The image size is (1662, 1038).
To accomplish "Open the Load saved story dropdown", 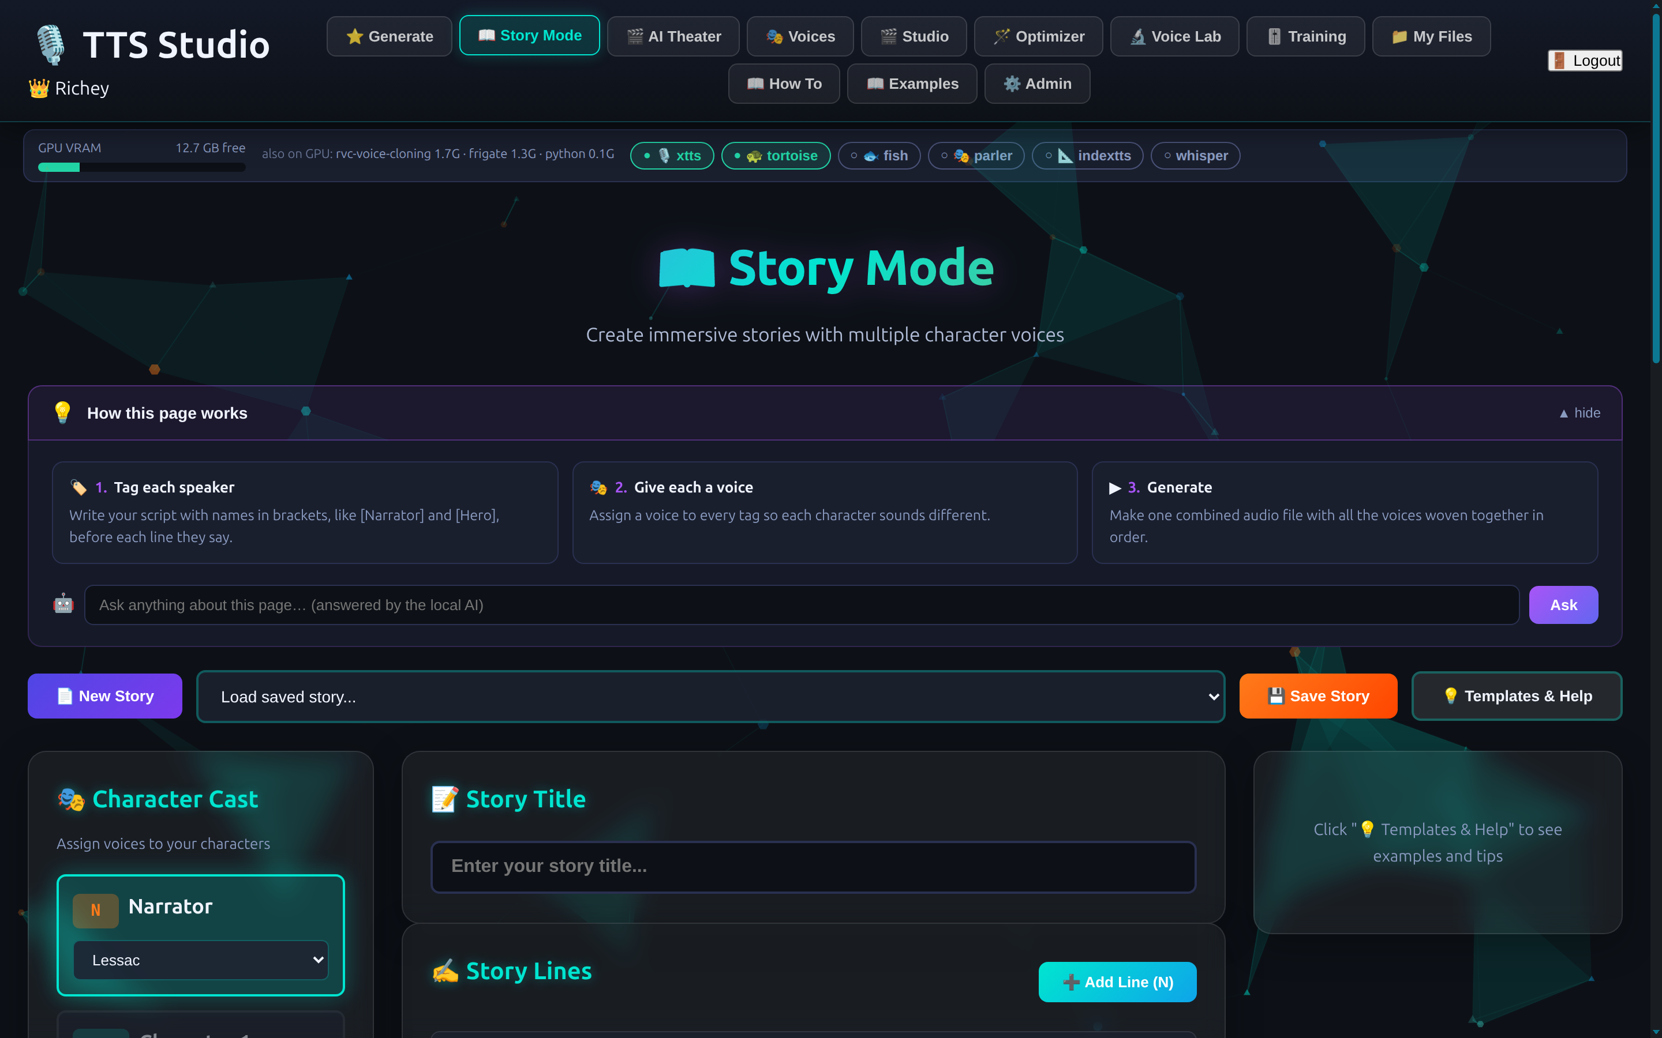I will click(710, 697).
